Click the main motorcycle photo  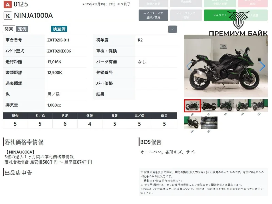coord(225,66)
